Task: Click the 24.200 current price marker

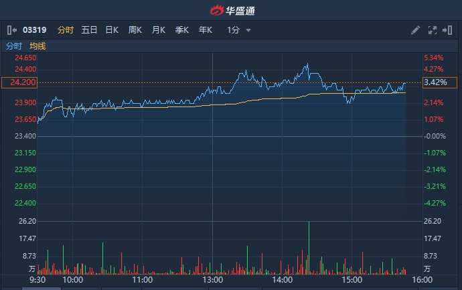Action: (x=19, y=82)
